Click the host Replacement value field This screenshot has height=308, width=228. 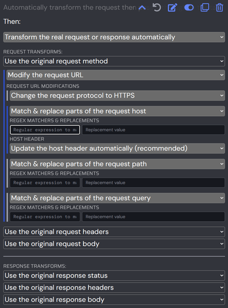pyautogui.click(x=154, y=130)
